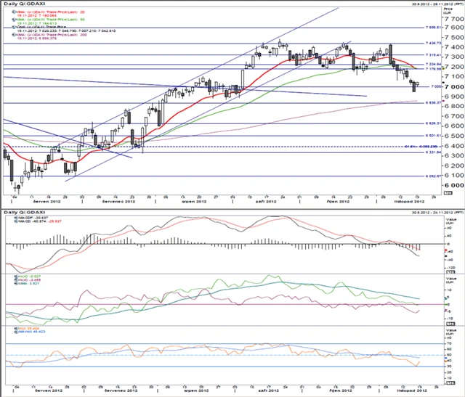
Task: Click the legend icon beside the black Trade Price series
Action: [x=14, y=27]
